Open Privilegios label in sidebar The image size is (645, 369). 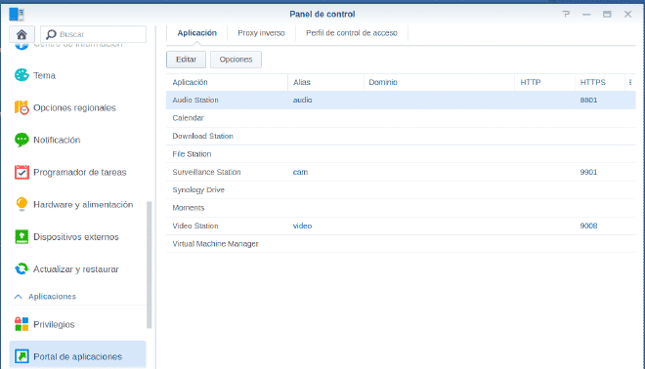[54, 324]
